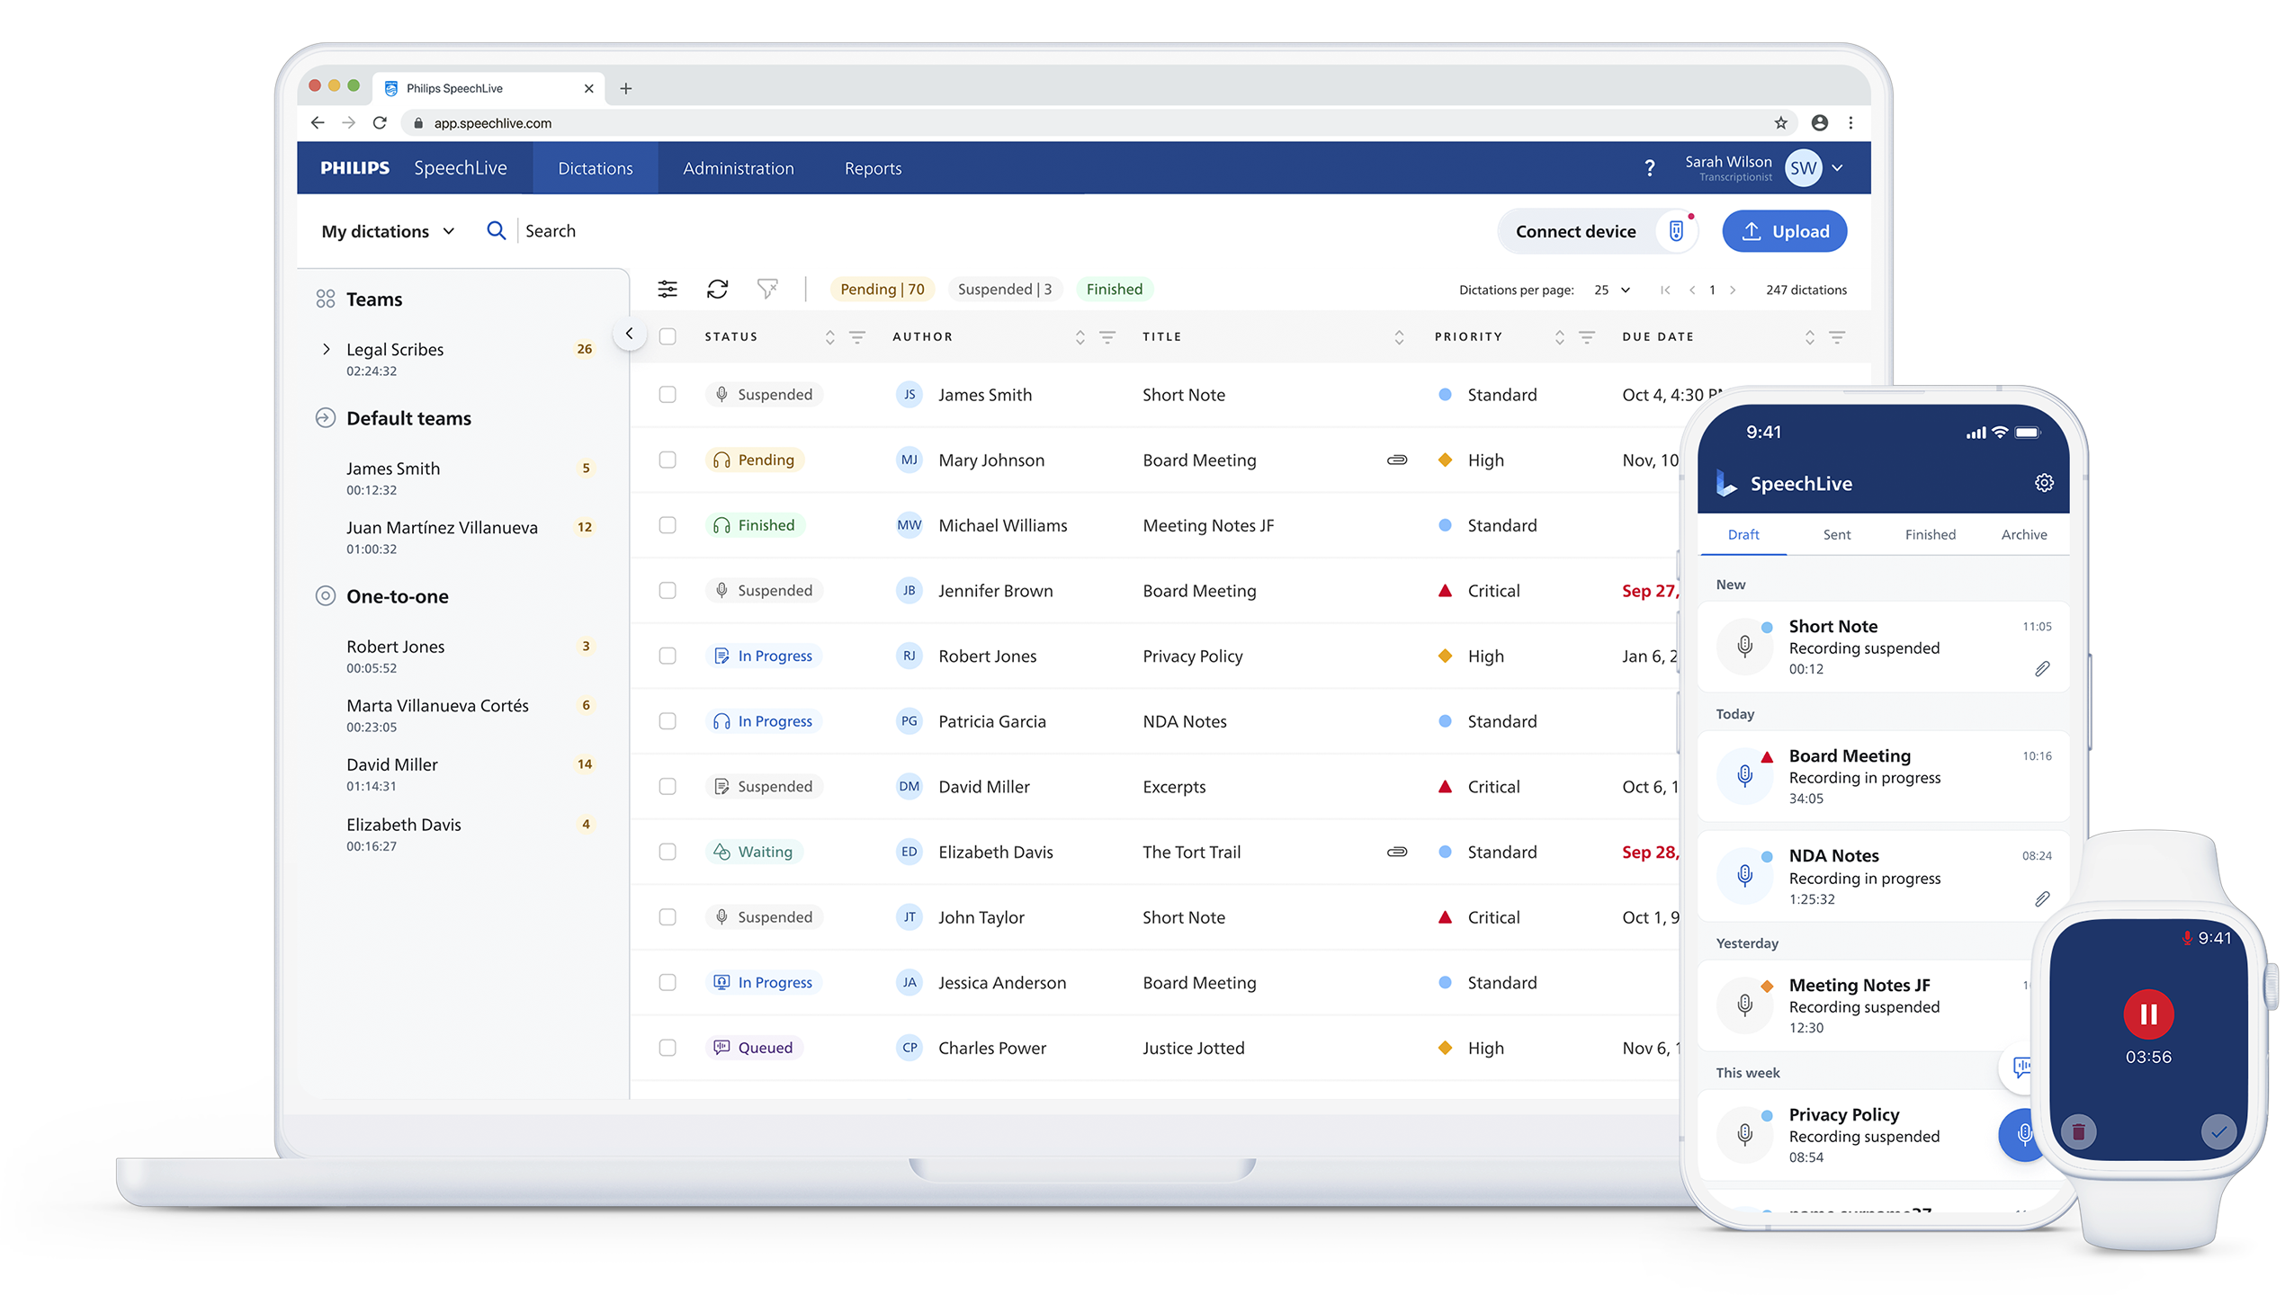Open the browser three-dot menu

[x=1850, y=123]
